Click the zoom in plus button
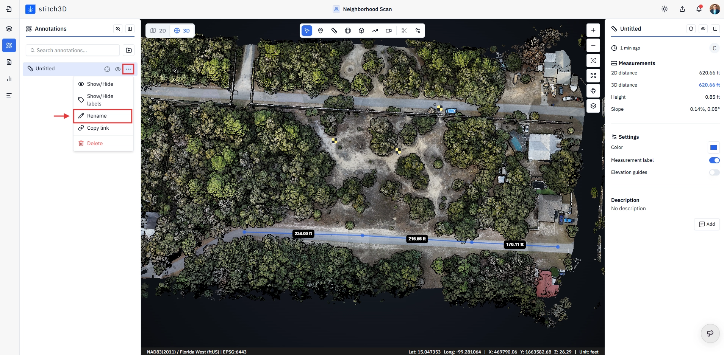This screenshot has height=355, width=724. (593, 30)
